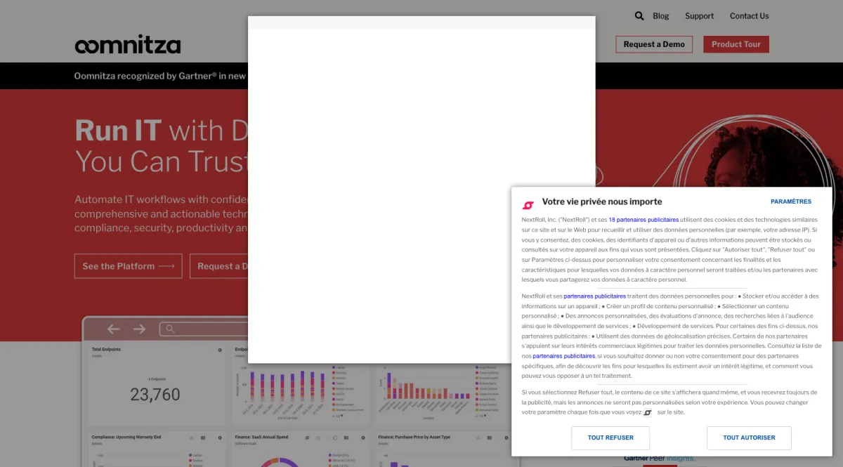843x467 pixels.
Task: Click 'Compliance: Upcoming Warranty End' title
Action: [126, 437]
